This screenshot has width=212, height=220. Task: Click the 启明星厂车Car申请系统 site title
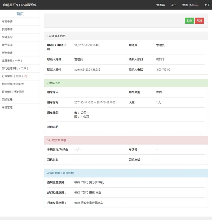tap(20, 5)
